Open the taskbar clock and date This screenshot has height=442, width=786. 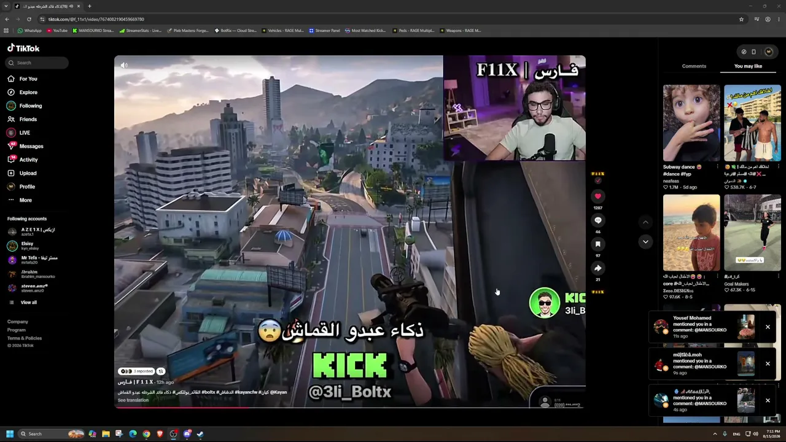pyautogui.click(x=770, y=434)
